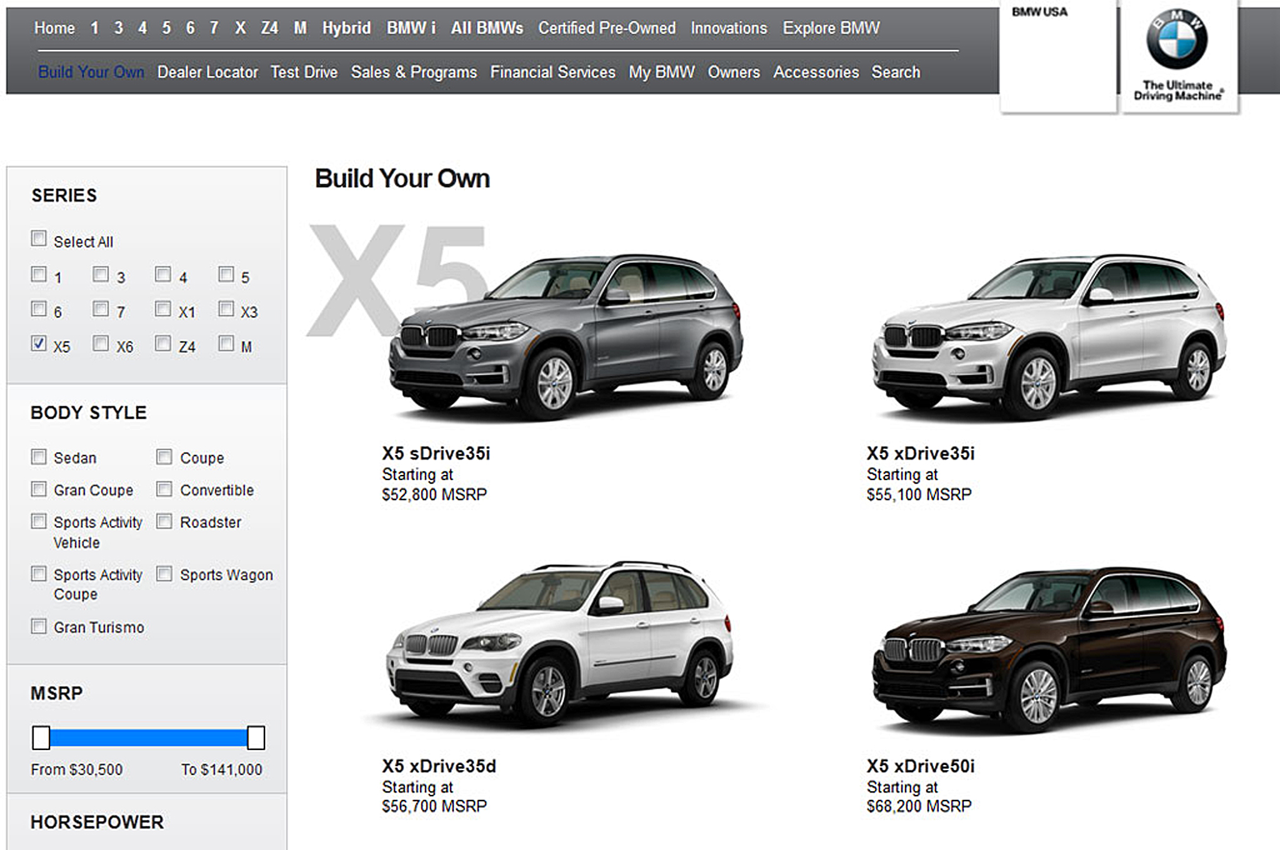This screenshot has height=850, width=1280.
Task: Click the X5 sDrive35i model name
Action: [x=436, y=453]
